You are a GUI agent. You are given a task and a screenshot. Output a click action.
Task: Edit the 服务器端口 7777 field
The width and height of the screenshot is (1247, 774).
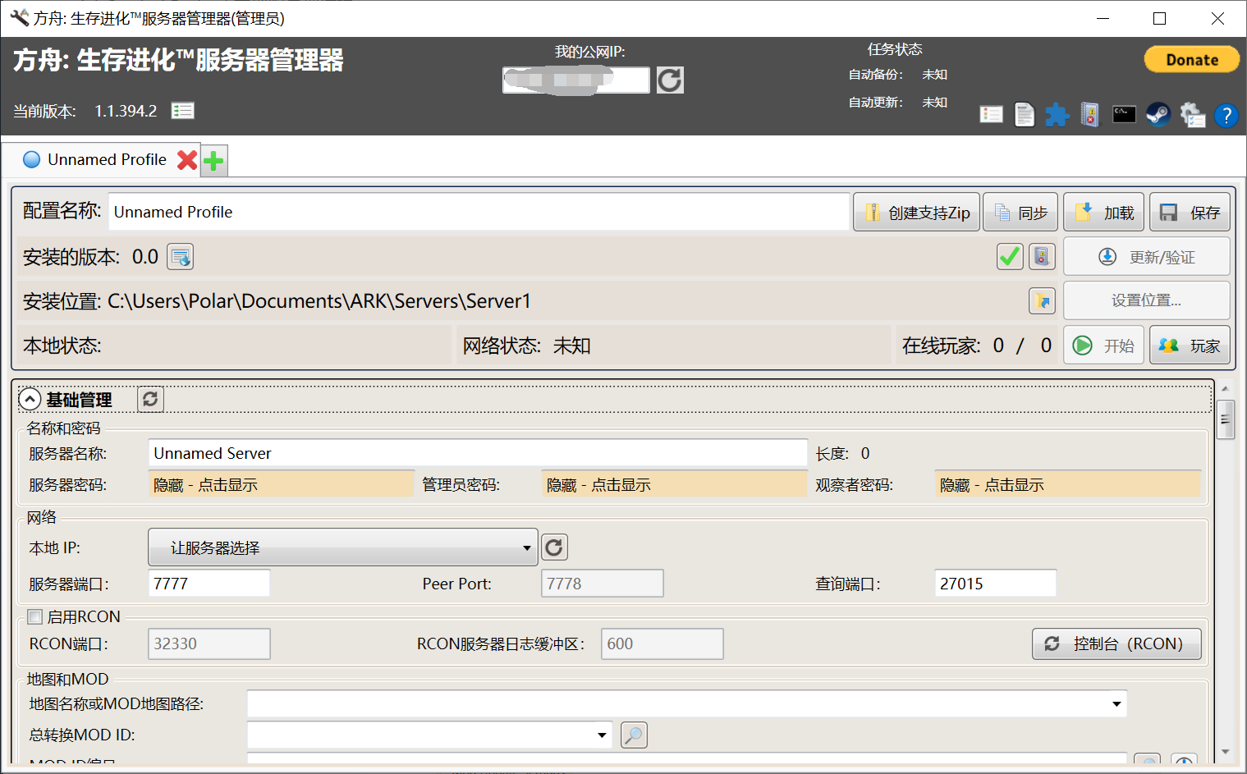(209, 584)
